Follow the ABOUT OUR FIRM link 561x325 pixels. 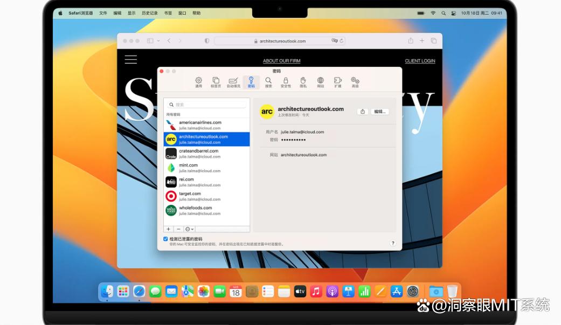point(281,61)
